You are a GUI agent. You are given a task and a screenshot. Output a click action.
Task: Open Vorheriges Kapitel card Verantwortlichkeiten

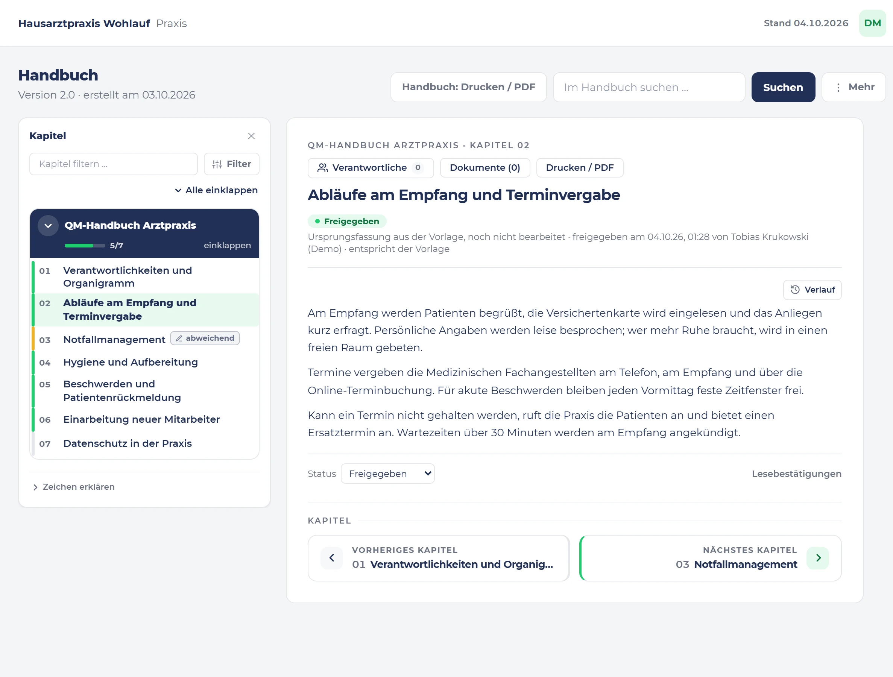(x=439, y=558)
